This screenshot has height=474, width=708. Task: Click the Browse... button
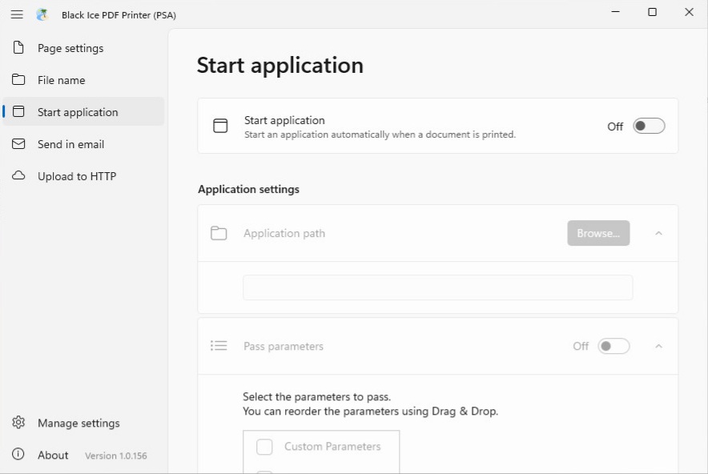click(598, 233)
